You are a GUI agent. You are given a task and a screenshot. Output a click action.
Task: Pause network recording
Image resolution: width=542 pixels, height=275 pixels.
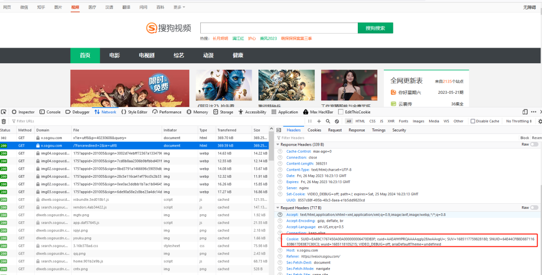tap(310, 121)
